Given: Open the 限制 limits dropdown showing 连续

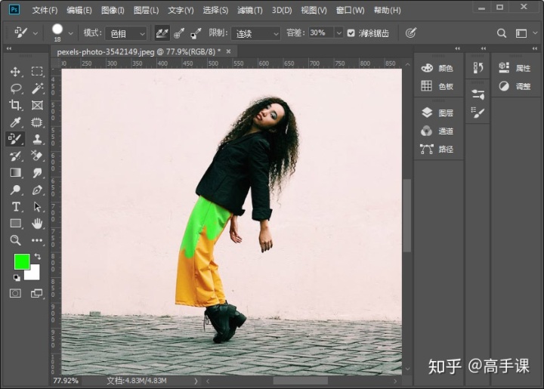Looking at the screenshot, I should (255, 34).
